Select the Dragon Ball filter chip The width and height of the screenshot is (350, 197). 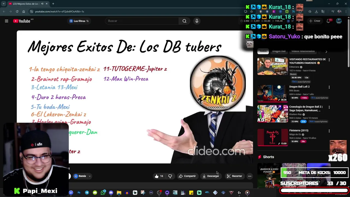(279, 51)
